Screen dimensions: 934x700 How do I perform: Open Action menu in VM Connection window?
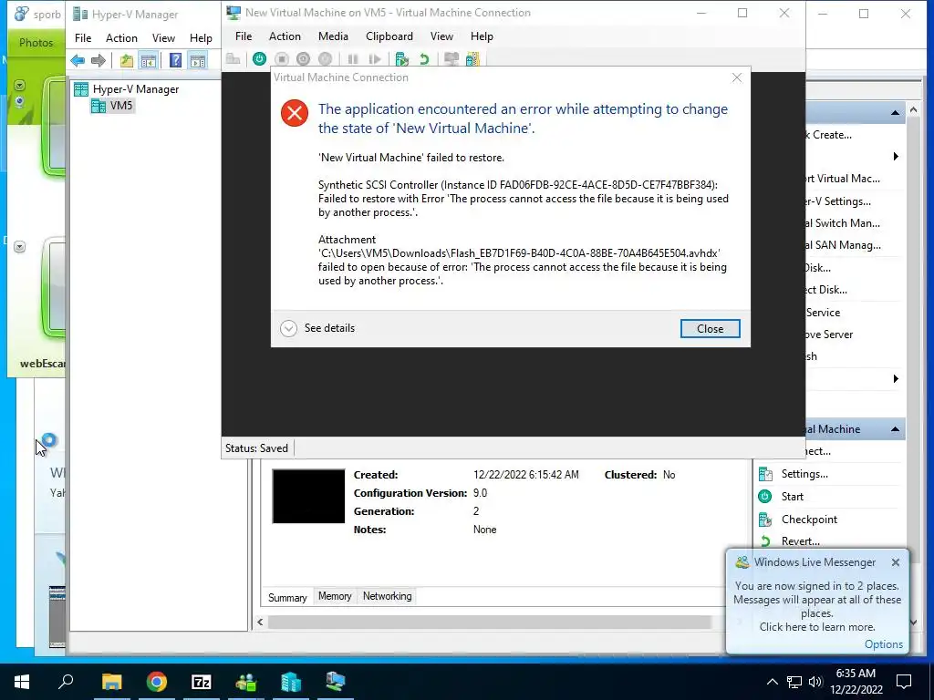point(285,36)
